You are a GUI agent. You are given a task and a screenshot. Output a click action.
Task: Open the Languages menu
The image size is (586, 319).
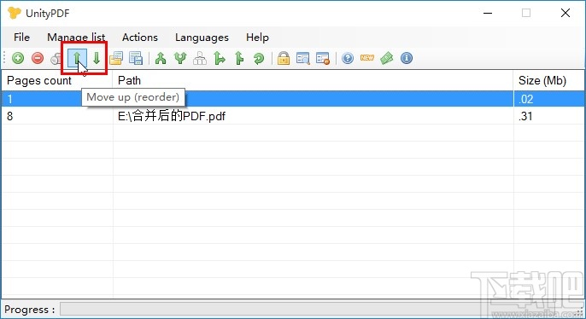202,38
